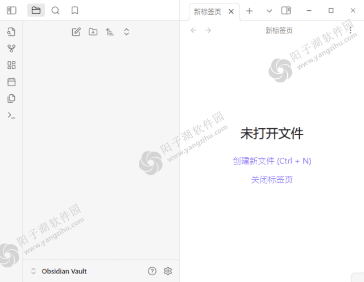The height and width of the screenshot is (282, 364).
Task: Toggle the right sidebar panel
Action: [x=286, y=11]
